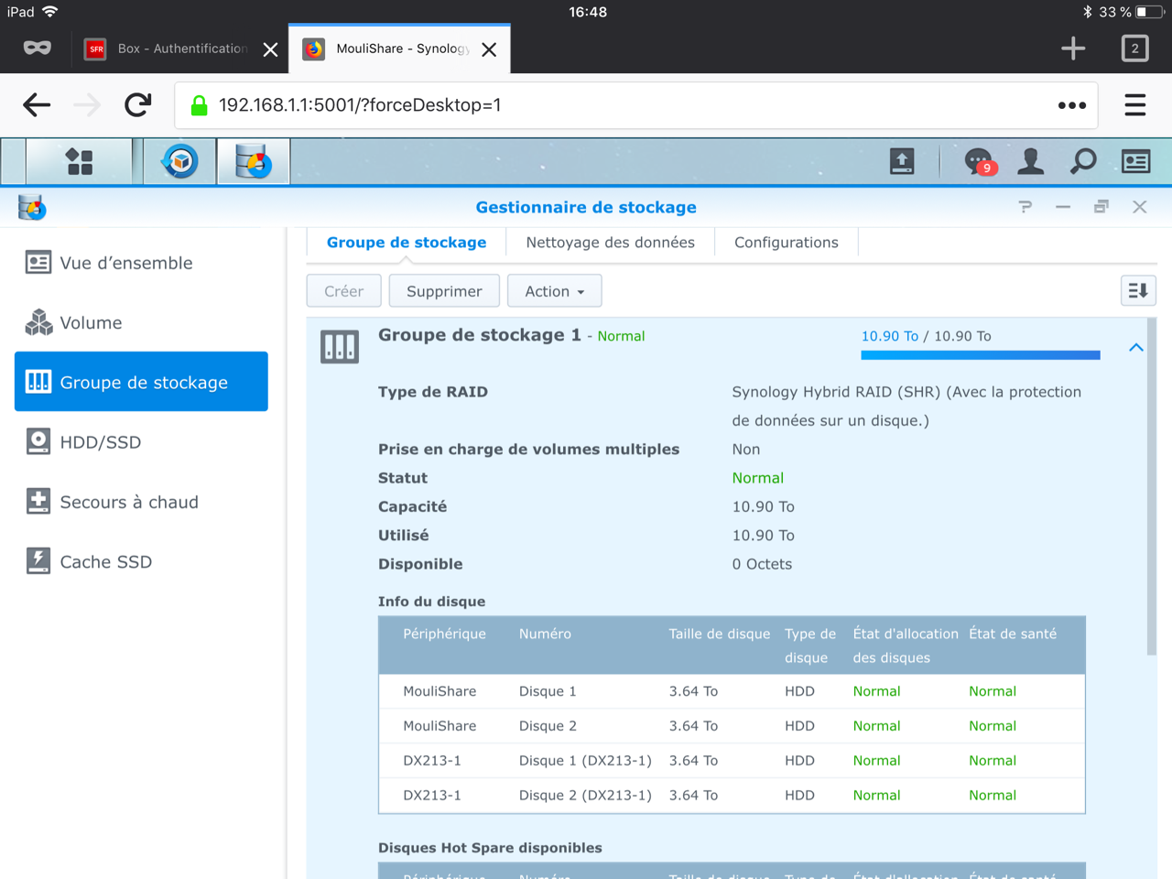Click the Gestionnaire de stockage window title

click(586, 207)
